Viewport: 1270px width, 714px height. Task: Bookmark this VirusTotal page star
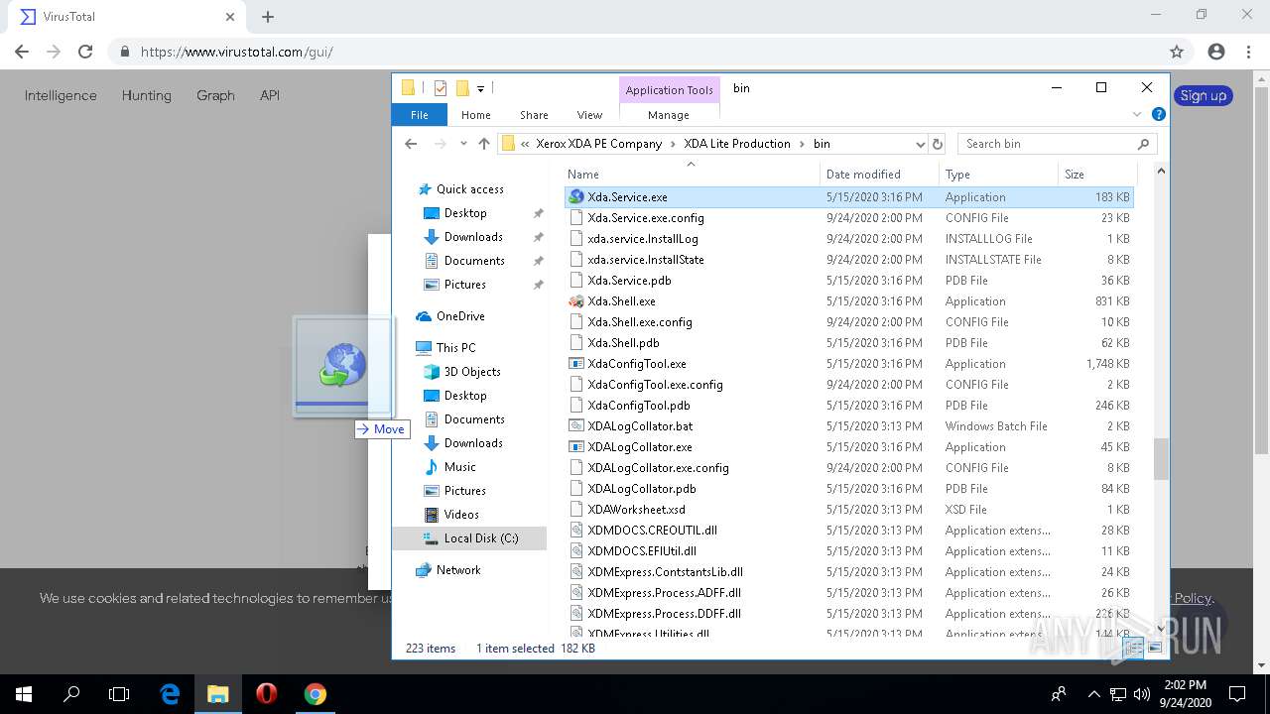click(1177, 52)
